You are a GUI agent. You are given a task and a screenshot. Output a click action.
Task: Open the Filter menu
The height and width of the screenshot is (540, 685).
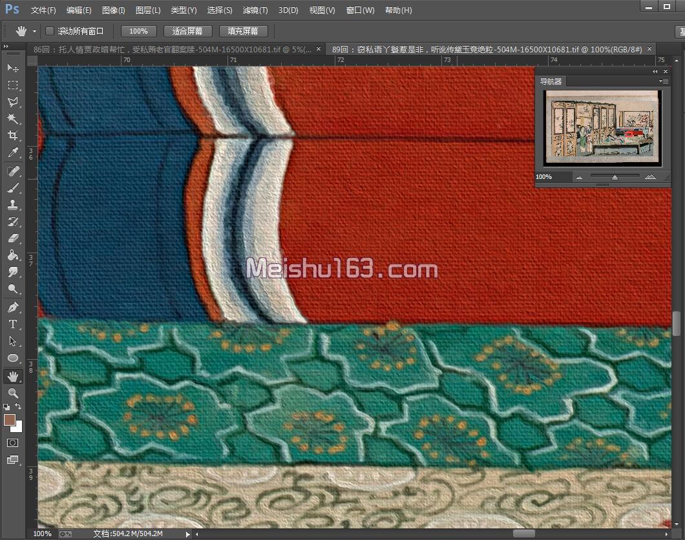pyautogui.click(x=255, y=10)
